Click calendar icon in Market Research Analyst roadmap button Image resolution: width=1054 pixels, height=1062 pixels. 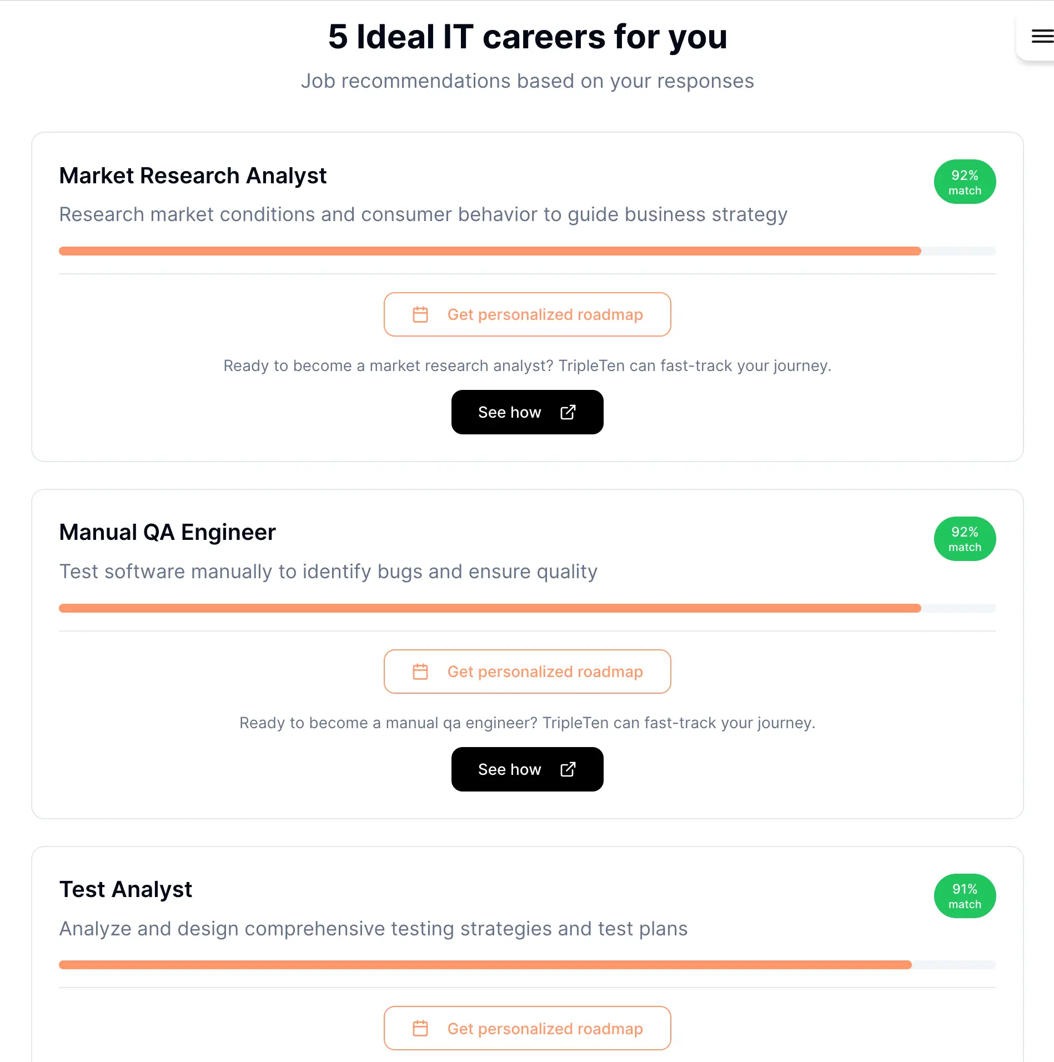click(420, 314)
